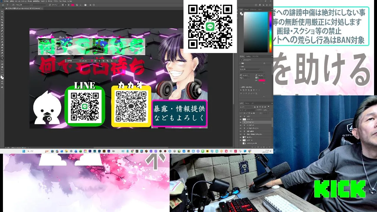Select the Brush tool

coord(3,34)
